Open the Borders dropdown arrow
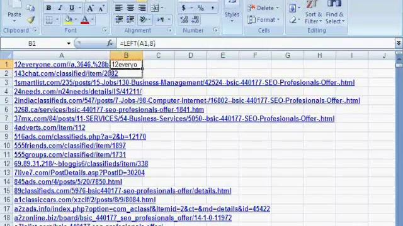 pyautogui.click(x=57, y=19)
